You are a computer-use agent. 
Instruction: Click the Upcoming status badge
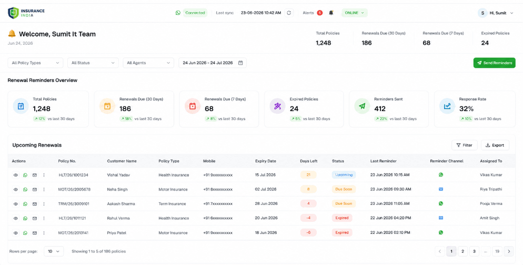pos(344,175)
